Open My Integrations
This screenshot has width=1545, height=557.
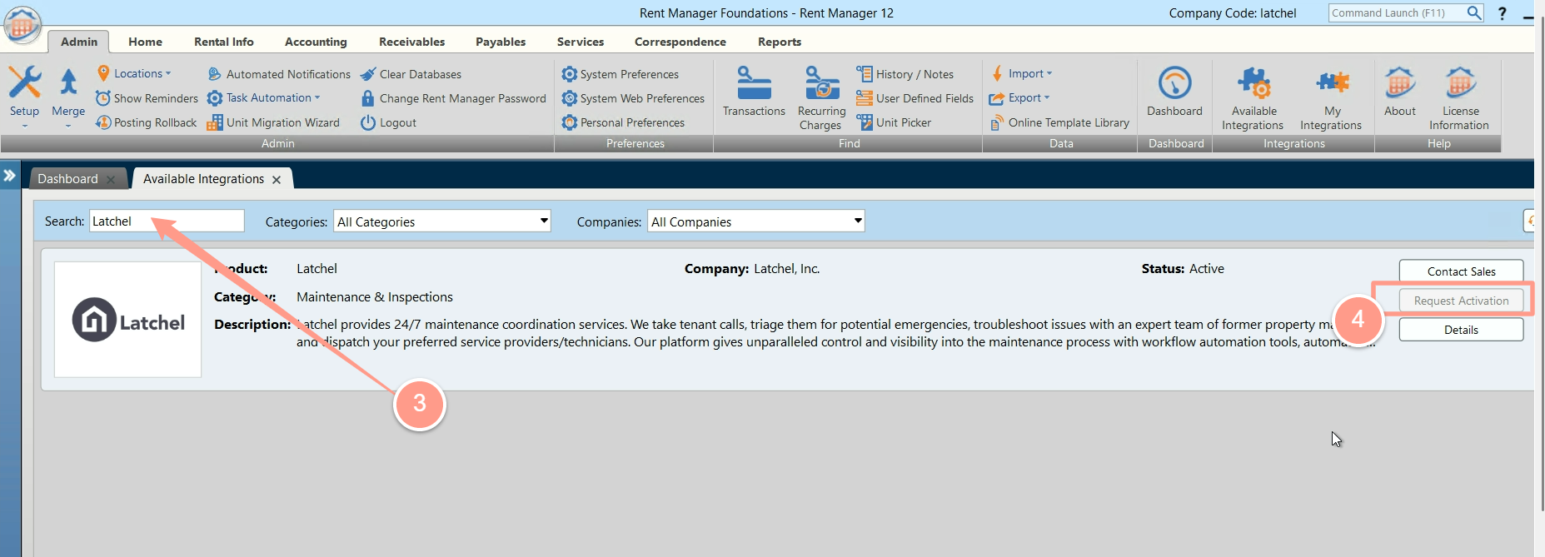[x=1331, y=98]
